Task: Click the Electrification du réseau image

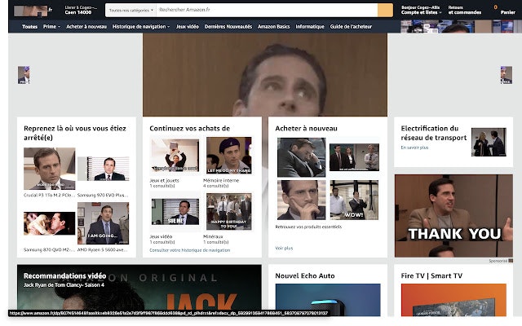Action: point(489,142)
